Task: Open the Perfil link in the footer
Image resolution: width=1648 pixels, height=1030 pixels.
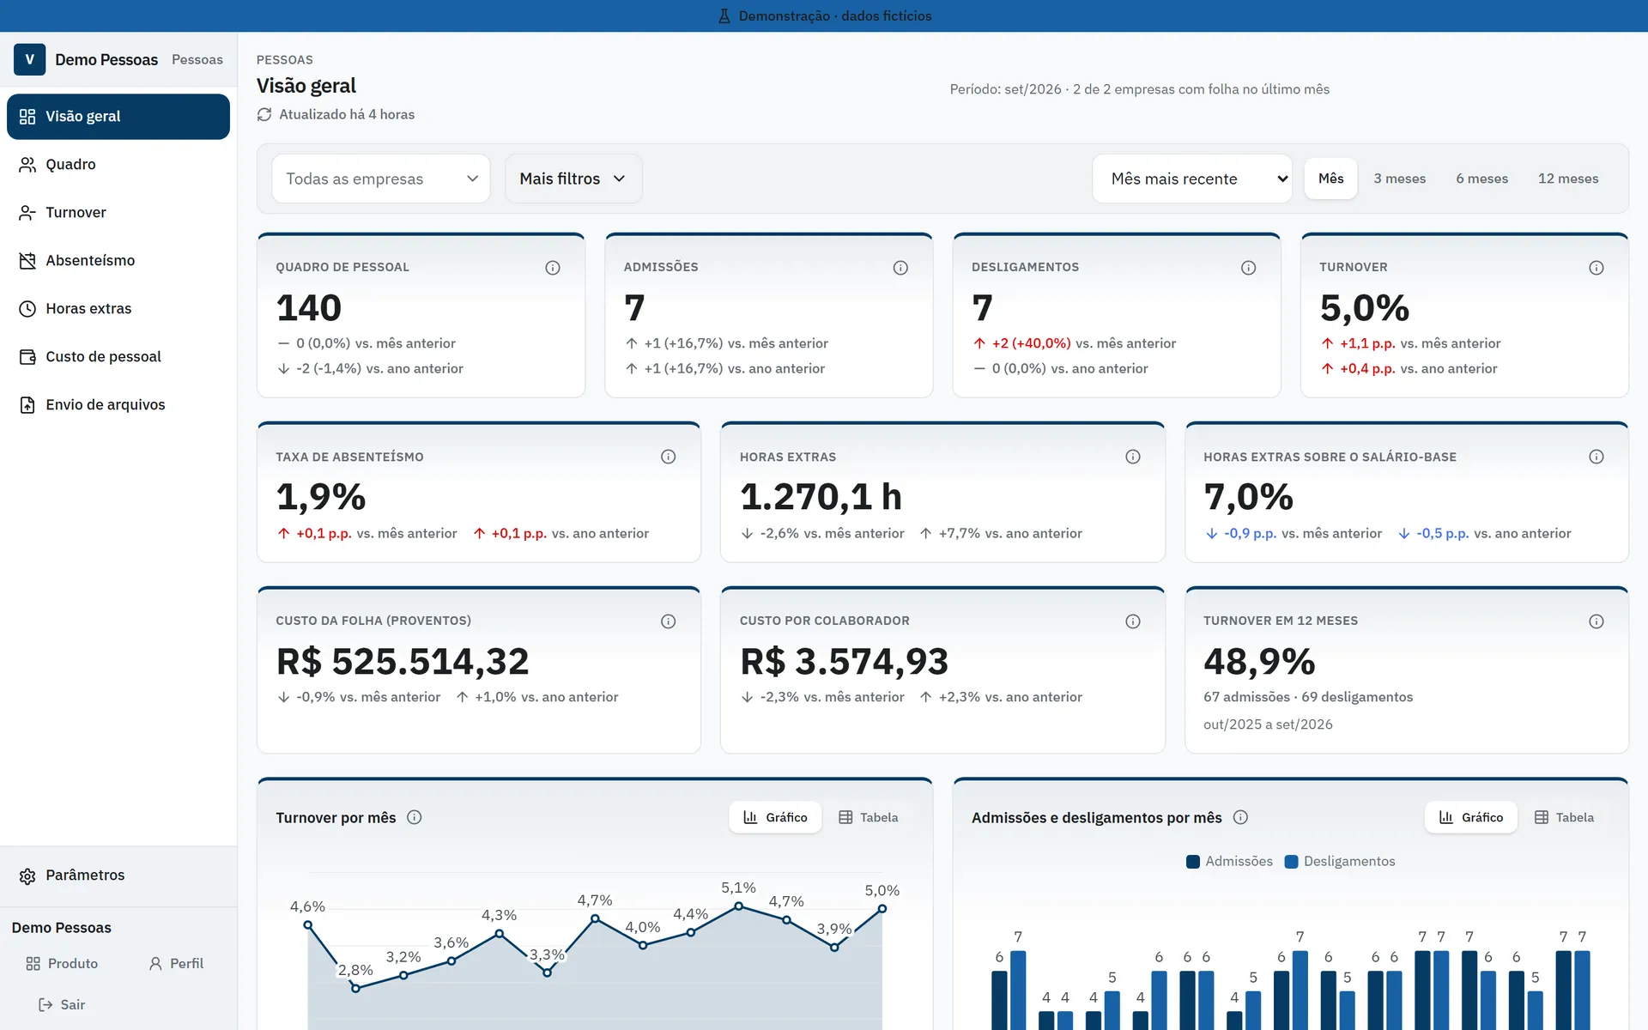Action: (176, 963)
